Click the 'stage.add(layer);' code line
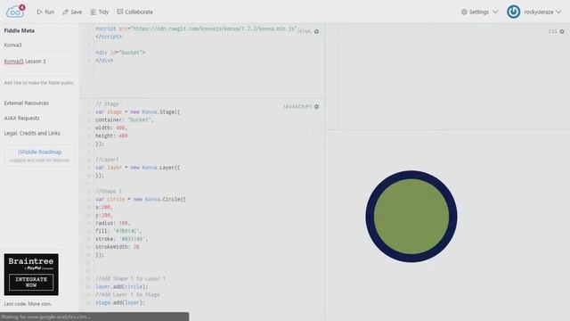Screen dimensions: 570x321 [120, 302]
